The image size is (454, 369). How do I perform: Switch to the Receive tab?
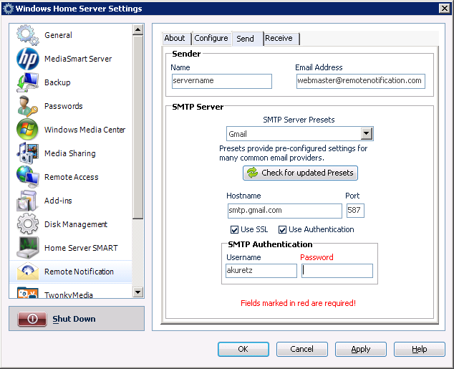tap(281, 38)
